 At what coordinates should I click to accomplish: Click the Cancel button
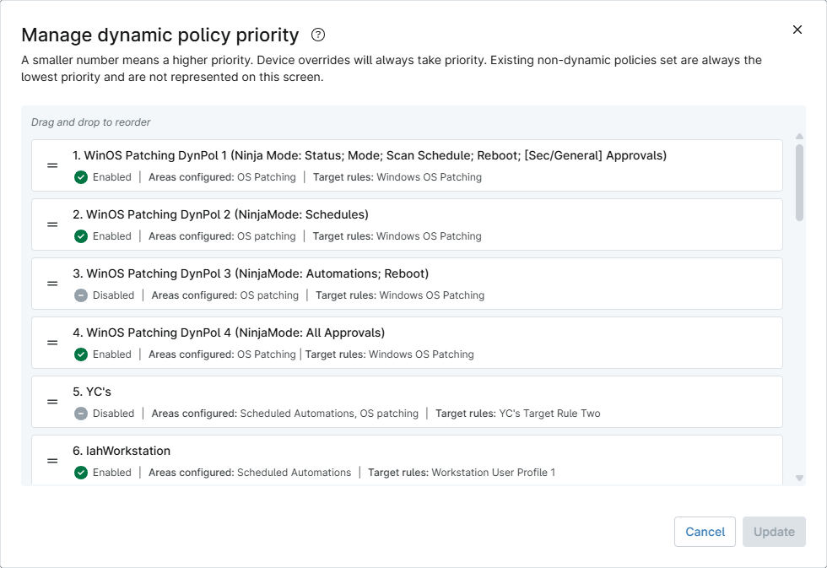point(705,532)
